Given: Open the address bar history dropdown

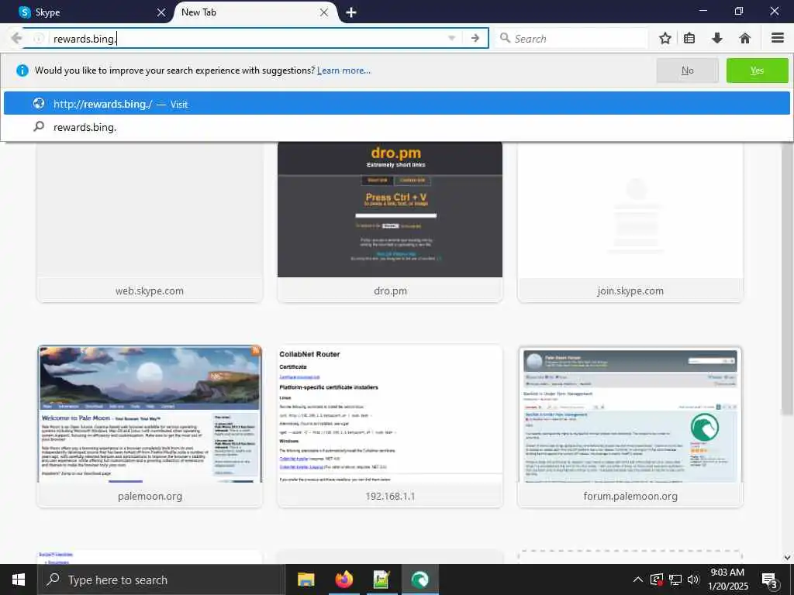Looking at the screenshot, I should (x=452, y=39).
